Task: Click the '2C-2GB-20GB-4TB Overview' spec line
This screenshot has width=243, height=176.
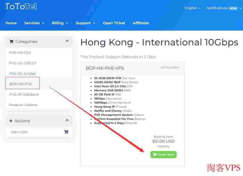Action: (115, 78)
